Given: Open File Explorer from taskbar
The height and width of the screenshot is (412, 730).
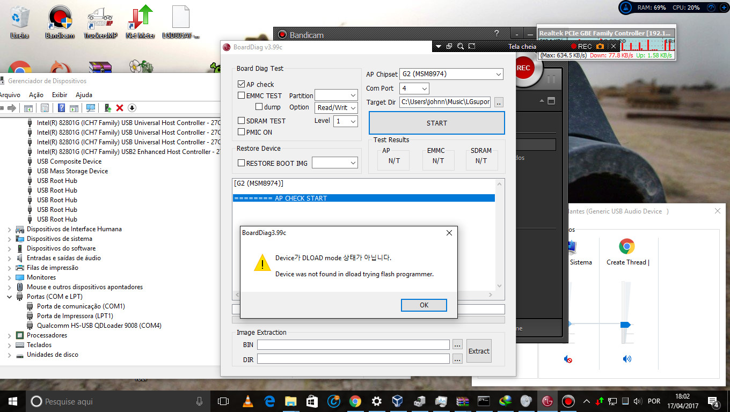Looking at the screenshot, I should tap(291, 401).
